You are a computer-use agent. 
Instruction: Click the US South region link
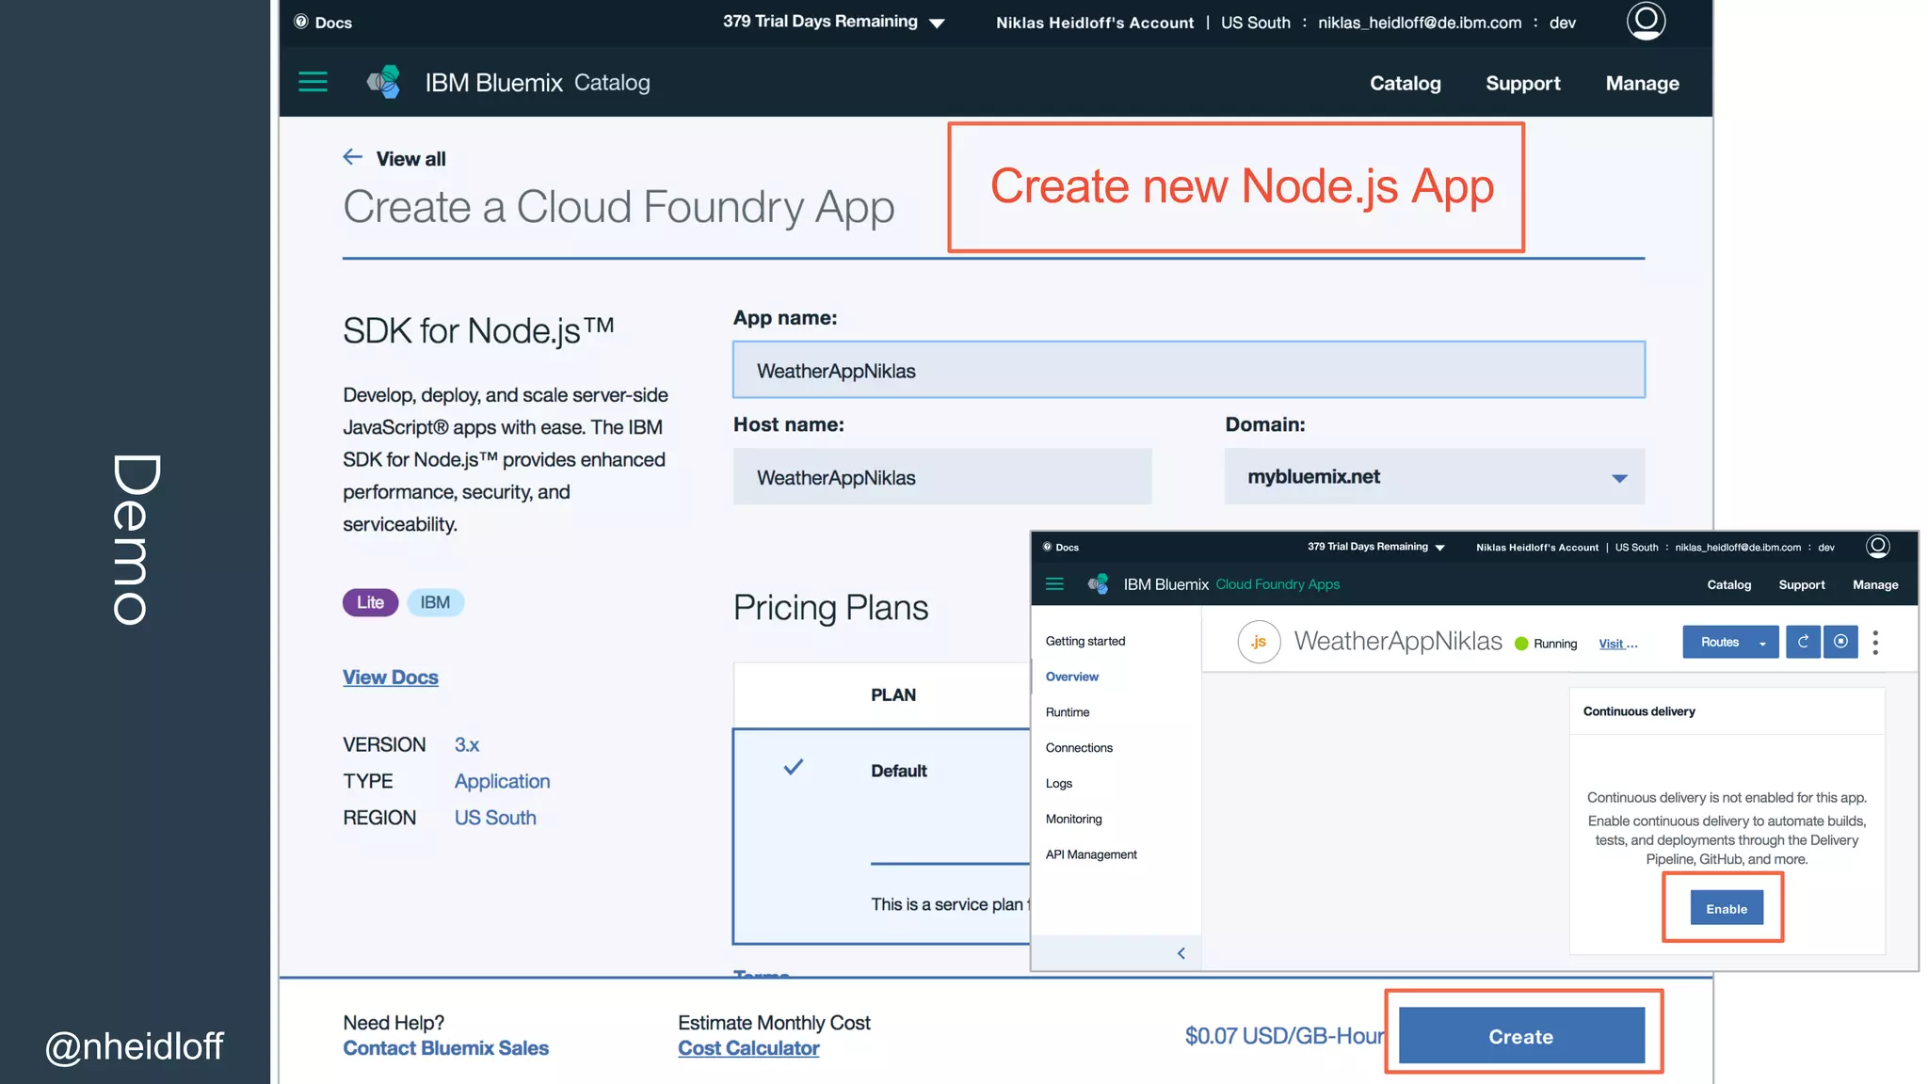coord(494,818)
